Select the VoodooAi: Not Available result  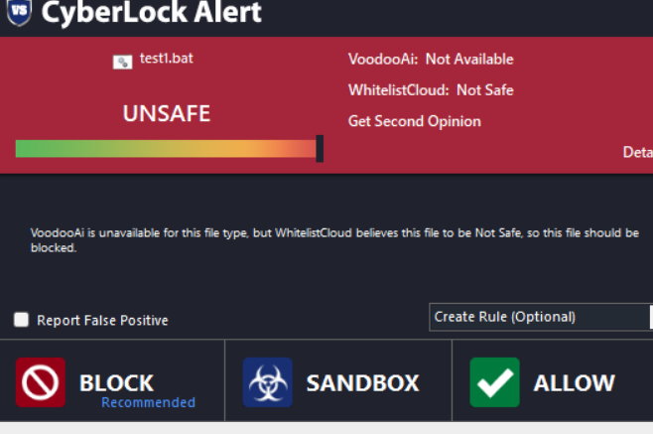tap(431, 60)
